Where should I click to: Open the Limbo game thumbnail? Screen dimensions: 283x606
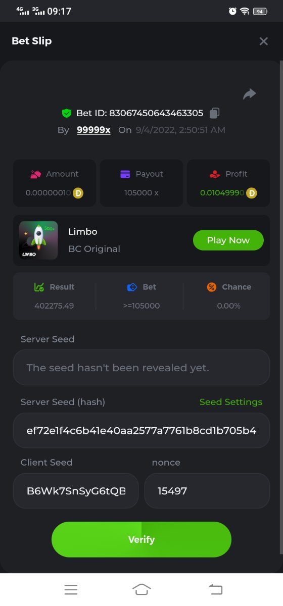click(38, 240)
